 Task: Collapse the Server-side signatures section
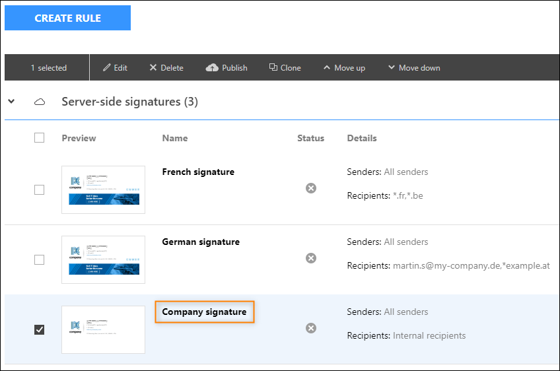[11, 102]
